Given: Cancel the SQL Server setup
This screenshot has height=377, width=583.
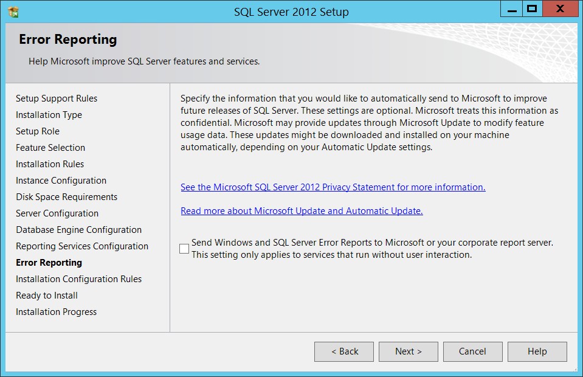Looking at the screenshot, I should (x=472, y=351).
